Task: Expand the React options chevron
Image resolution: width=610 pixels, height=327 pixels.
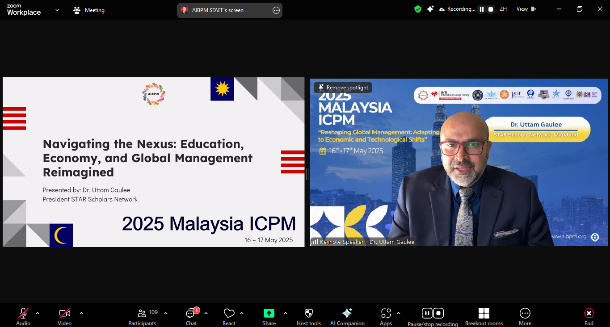Action: (x=242, y=313)
